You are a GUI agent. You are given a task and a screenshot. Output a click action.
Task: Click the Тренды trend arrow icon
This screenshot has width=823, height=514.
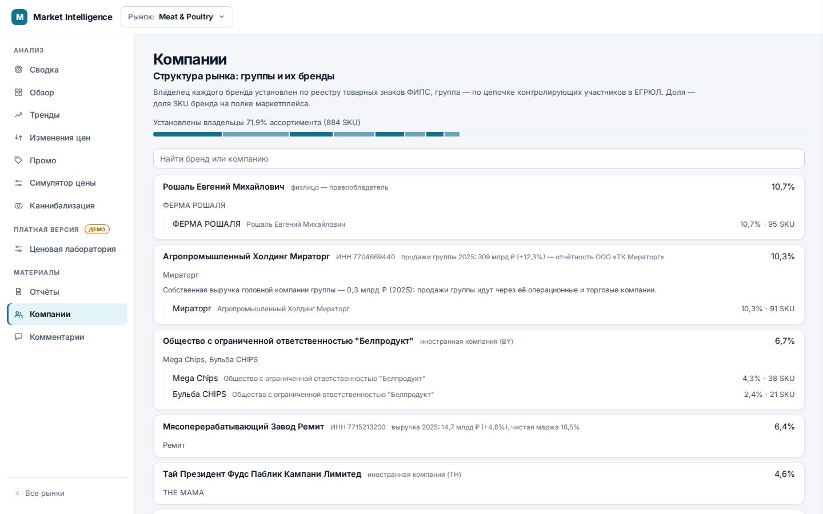click(x=19, y=115)
